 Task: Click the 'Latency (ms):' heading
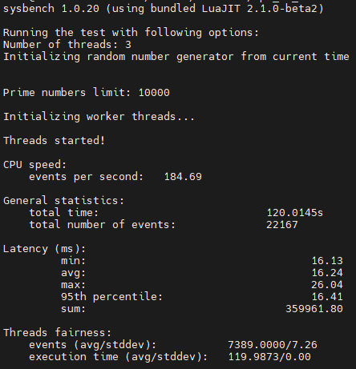click(x=44, y=249)
